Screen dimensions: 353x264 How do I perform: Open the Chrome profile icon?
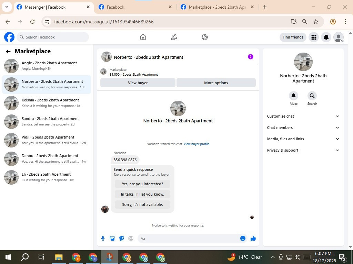point(333,22)
